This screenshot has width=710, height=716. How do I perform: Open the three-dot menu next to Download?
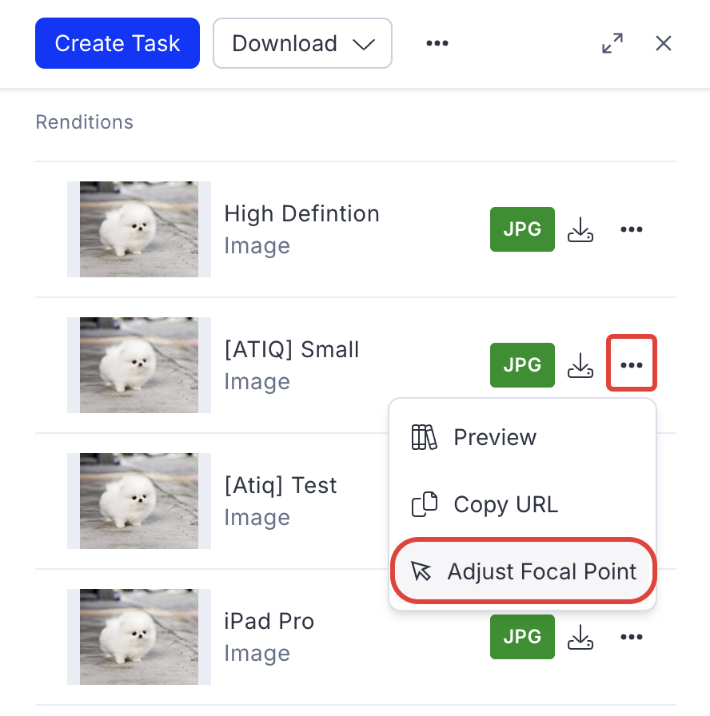[437, 43]
